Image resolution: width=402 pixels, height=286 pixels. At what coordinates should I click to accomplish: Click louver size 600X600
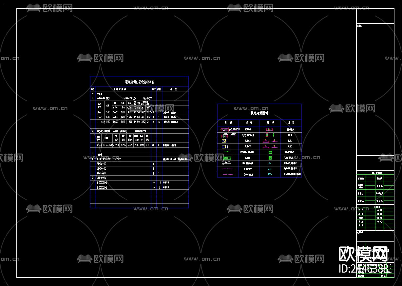[102, 183]
